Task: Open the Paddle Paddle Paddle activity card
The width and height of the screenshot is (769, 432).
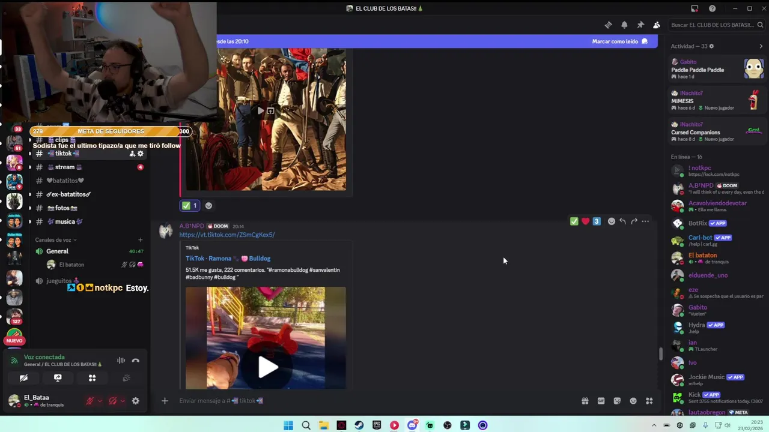Action: click(x=717, y=69)
